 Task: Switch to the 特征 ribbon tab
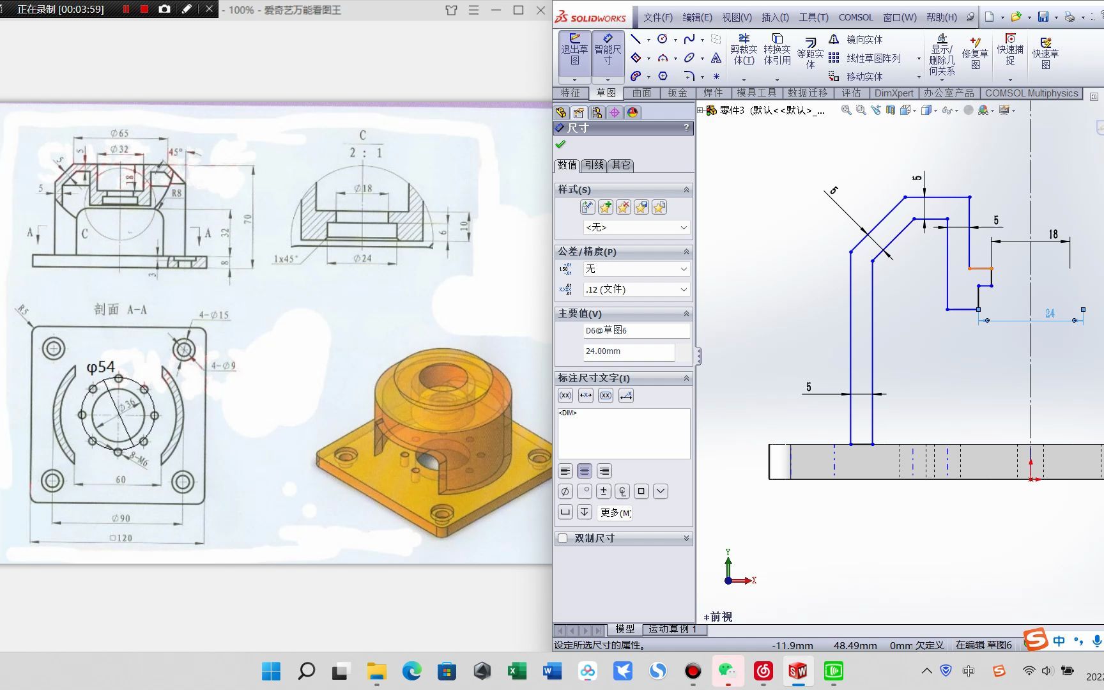coord(571,93)
